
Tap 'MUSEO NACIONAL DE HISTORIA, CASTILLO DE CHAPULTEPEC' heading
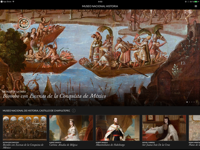(37, 111)
